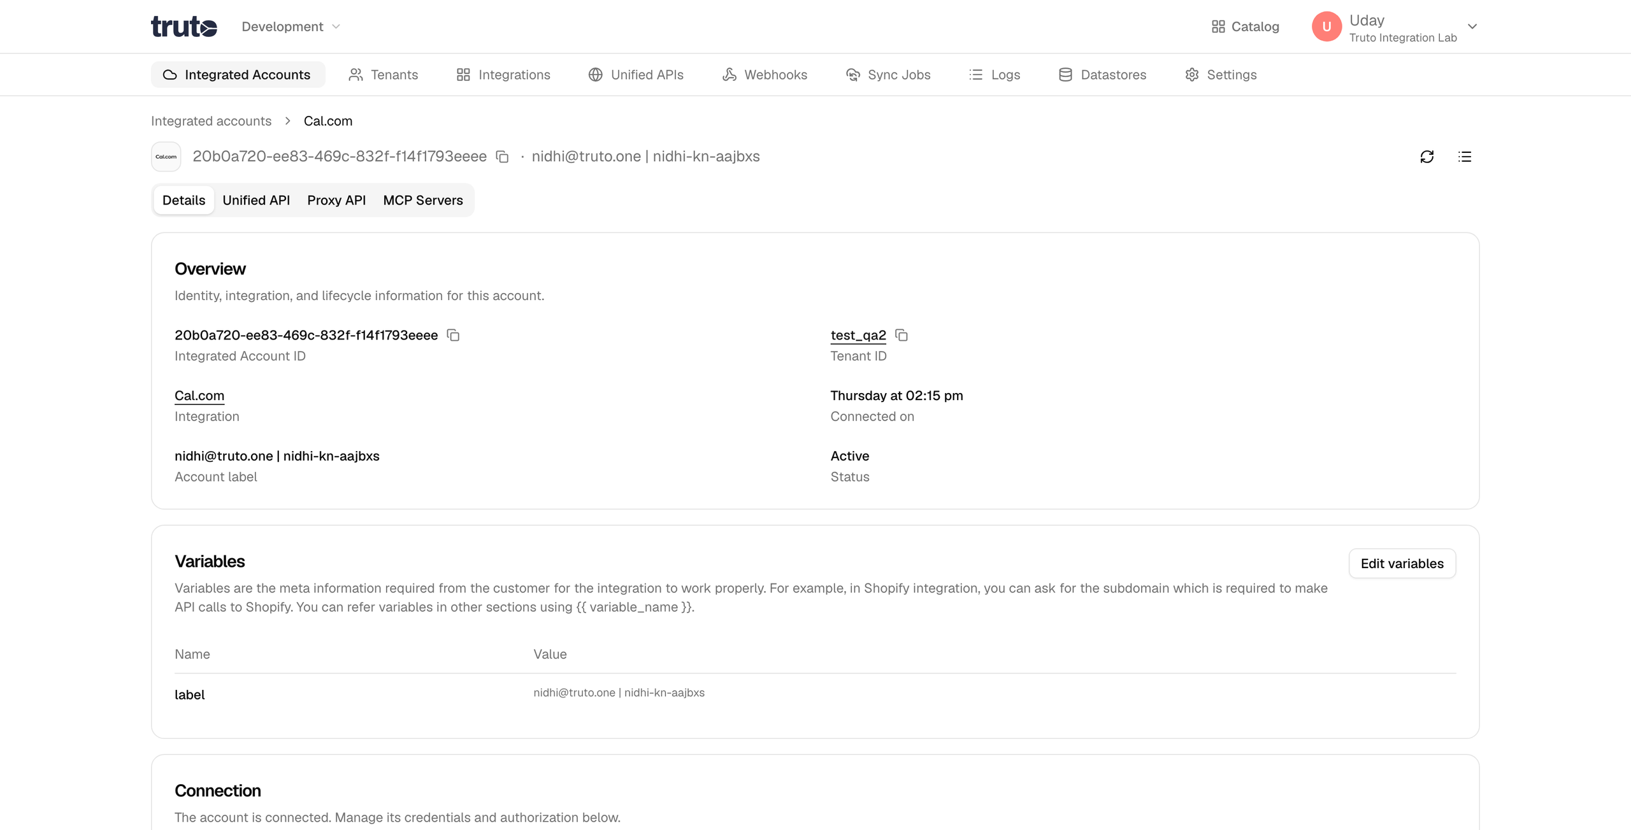The width and height of the screenshot is (1631, 830).
Task: Click the Name column header
Action: pyautogui.click(x=192, y=654)
